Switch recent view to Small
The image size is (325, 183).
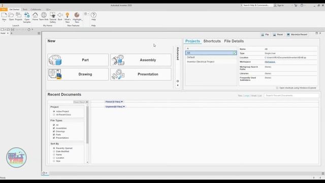coord(254,96)
